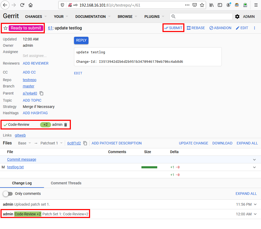This screenshot has height=229, width=261.
Task: Edit the commit message via EDIT link below it
Action: [x=78, y=73]
